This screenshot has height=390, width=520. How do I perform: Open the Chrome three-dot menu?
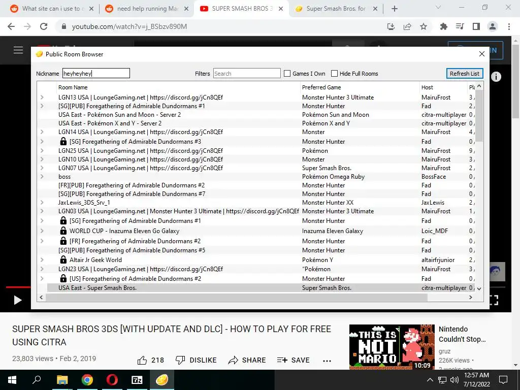pyautogui.click(x=509, y=26)
